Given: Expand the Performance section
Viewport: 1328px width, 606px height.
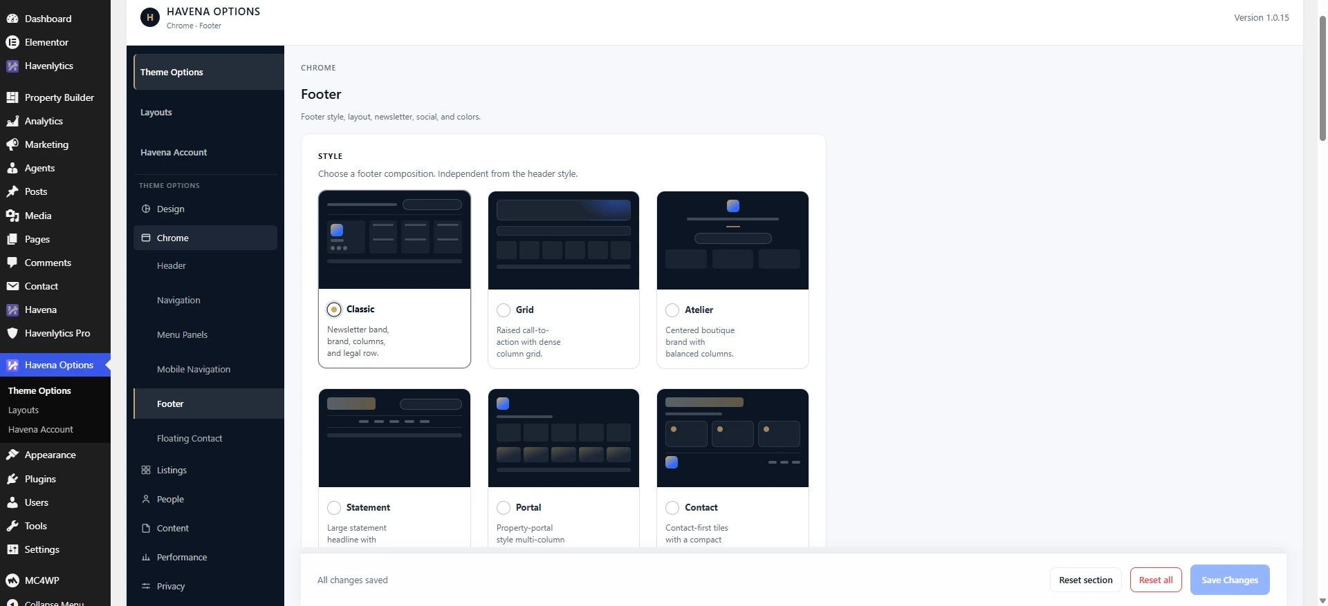Looking at the screenshot, I should 205,557.
